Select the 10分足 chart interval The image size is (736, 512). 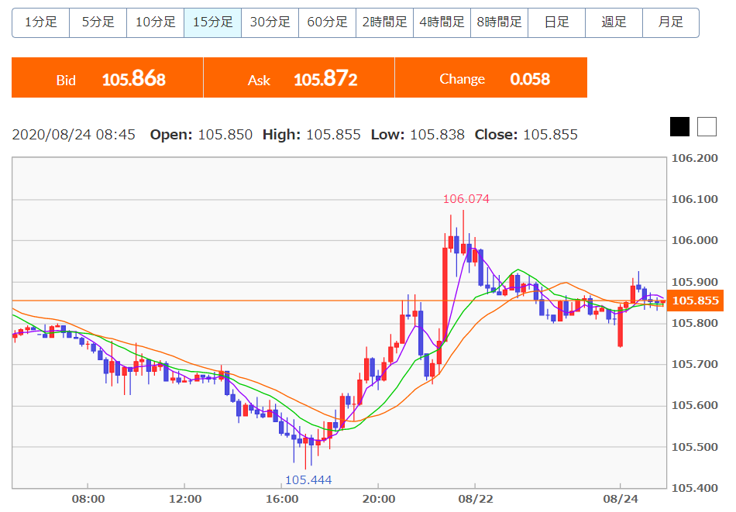point(156,22)
